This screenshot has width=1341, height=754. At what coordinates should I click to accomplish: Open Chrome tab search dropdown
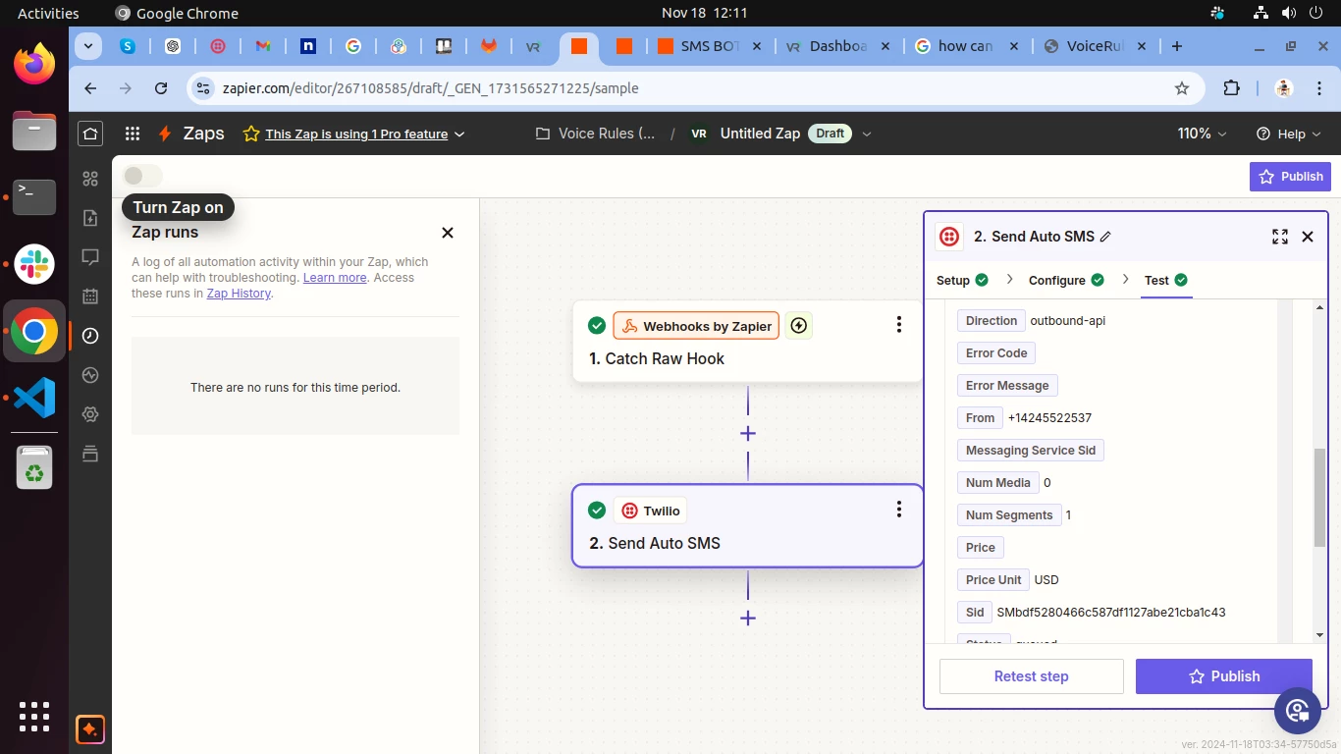tap(88, 46)
